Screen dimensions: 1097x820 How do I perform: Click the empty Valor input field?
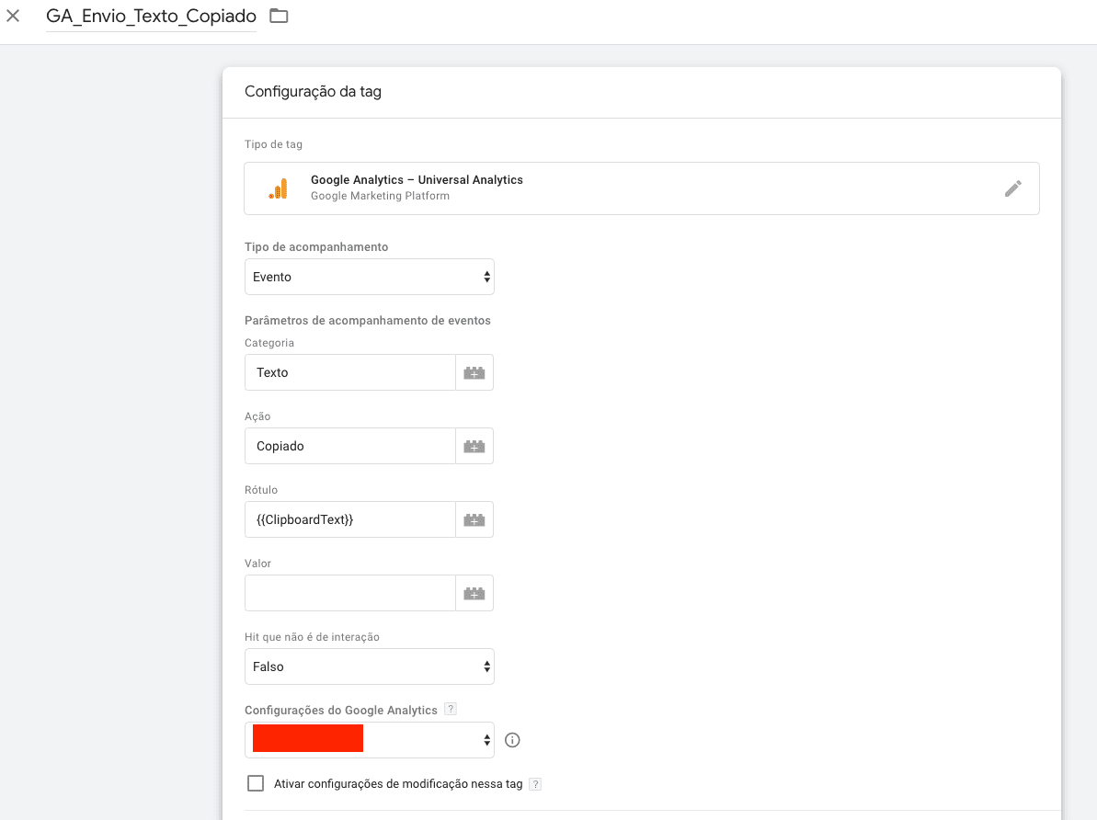click(349, 593)
